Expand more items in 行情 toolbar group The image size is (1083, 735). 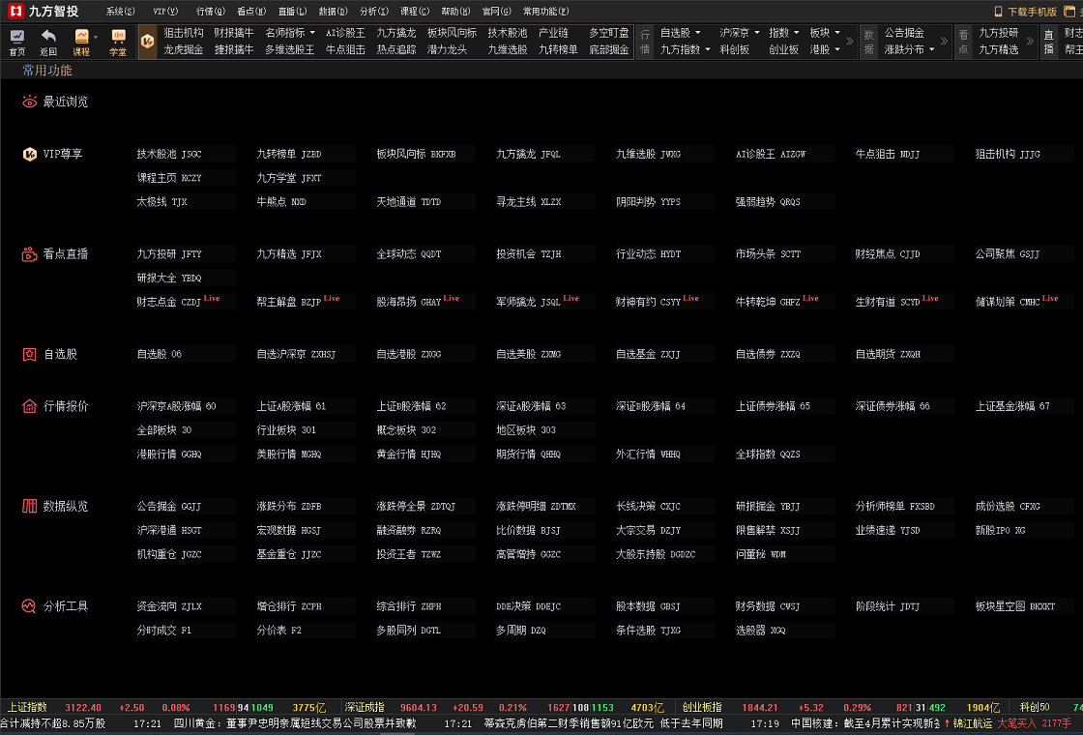pyautogui.click(x=850, y=42)
